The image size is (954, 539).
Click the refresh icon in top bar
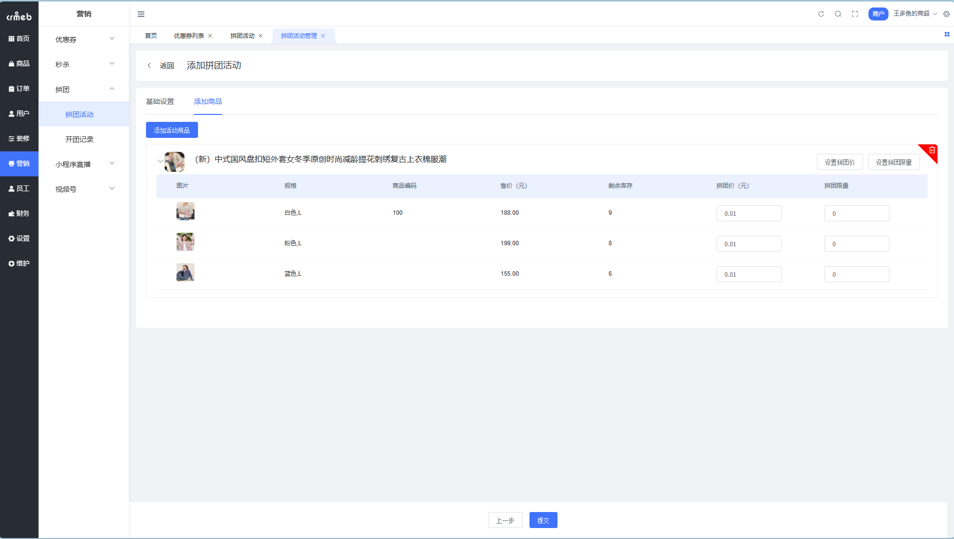[821, 14]
